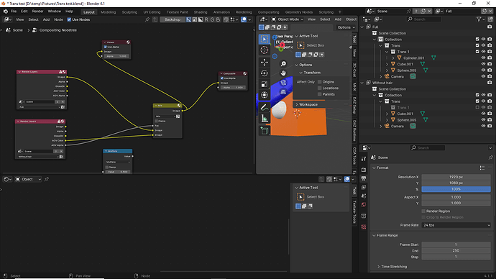Viewport: 496px width, 279px height.
Task: Toggle the Use Nodes checkbox
Action: click(69, 19)
